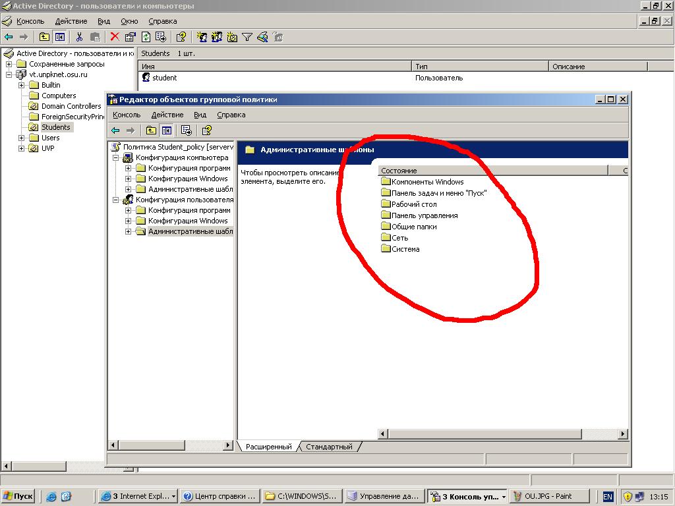
Task: Expand the UVP organizational unit node
Action: coord(22,148)
